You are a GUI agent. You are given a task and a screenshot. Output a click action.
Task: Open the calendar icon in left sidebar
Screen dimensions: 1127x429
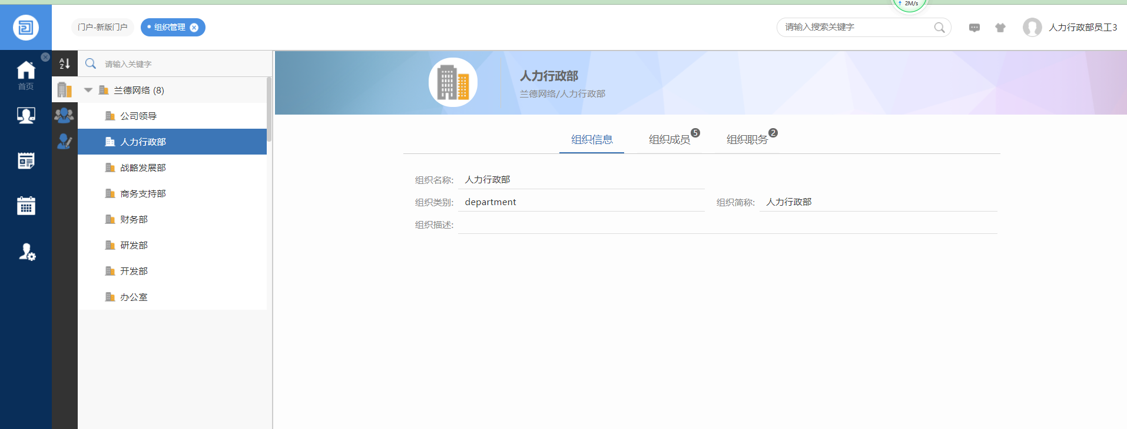(x=26, y=206)
